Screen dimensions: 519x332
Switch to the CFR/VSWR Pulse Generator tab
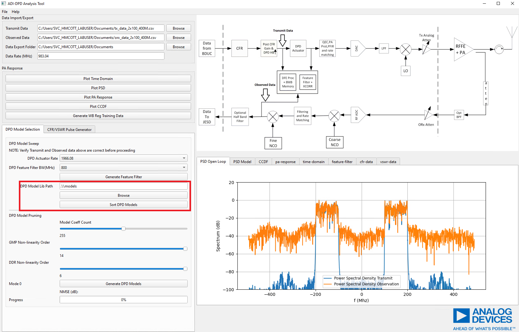[x=69, y=130]
